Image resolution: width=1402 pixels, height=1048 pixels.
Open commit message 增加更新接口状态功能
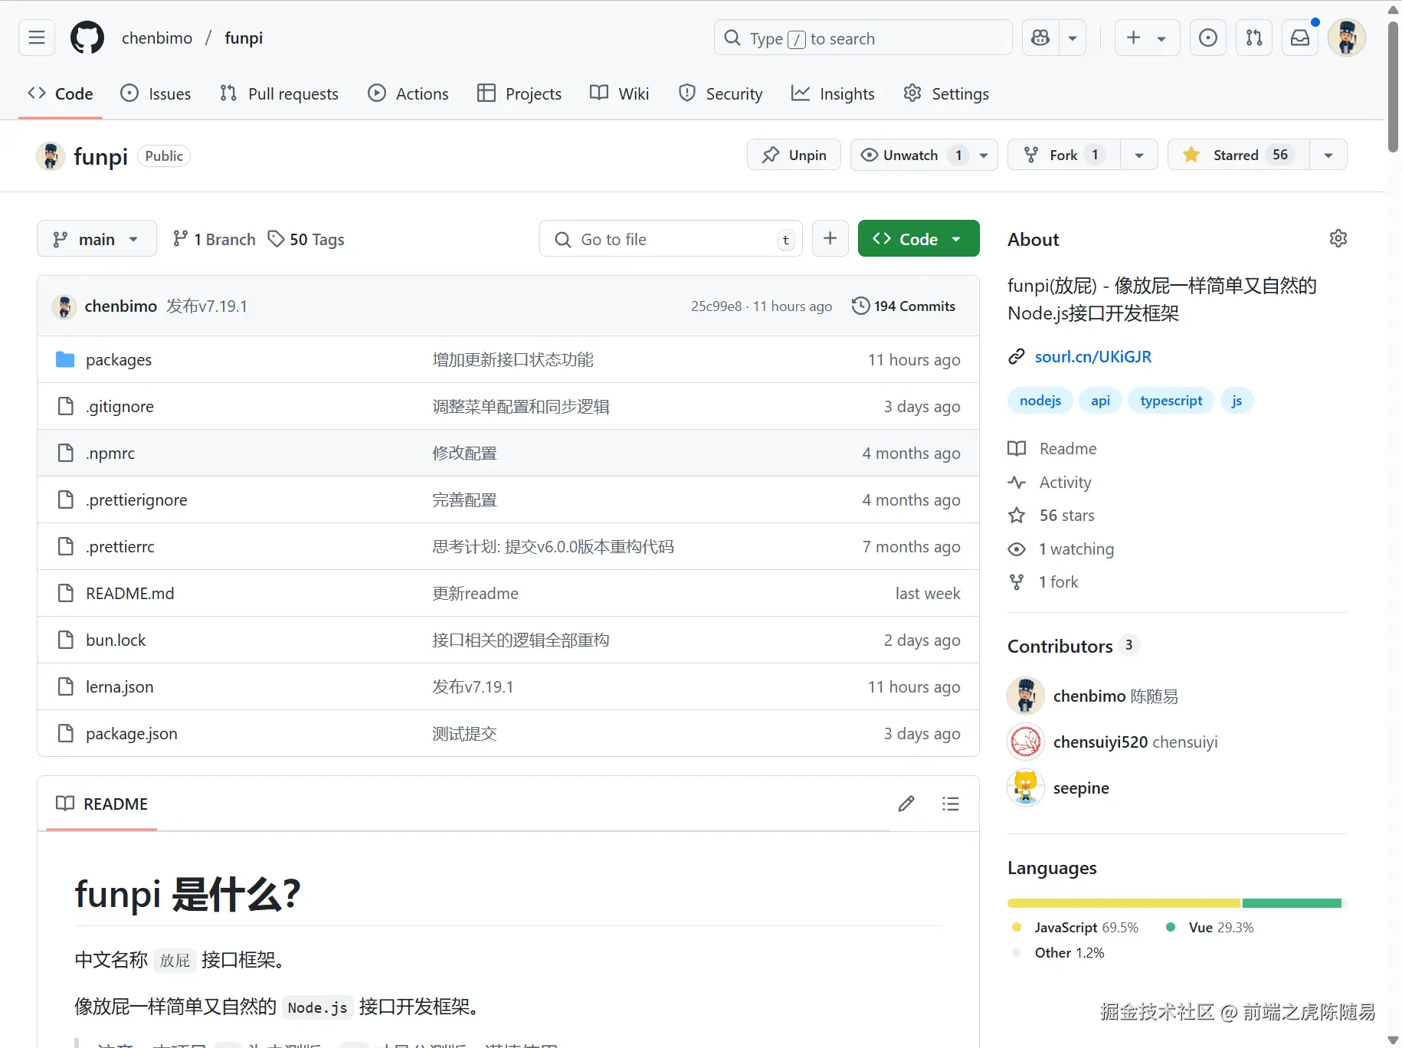(x=513, y=360)
